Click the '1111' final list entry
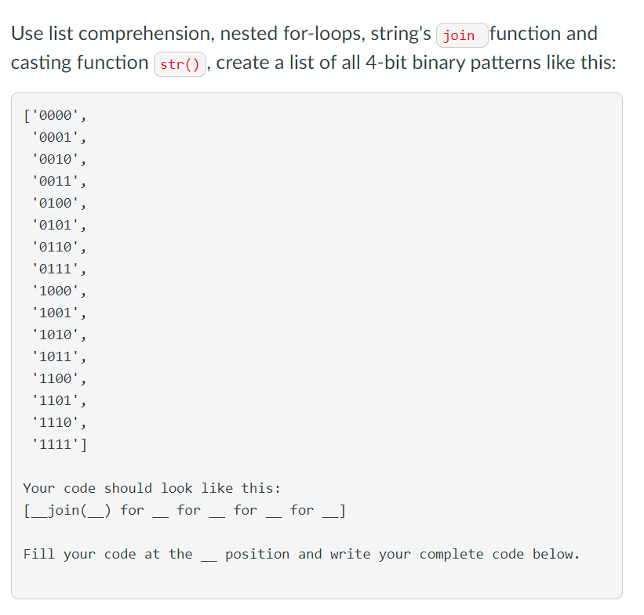 click(59, 445)
